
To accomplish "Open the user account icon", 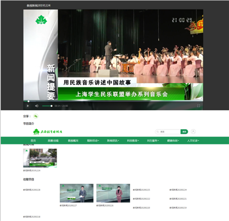I will pos(194,131).
